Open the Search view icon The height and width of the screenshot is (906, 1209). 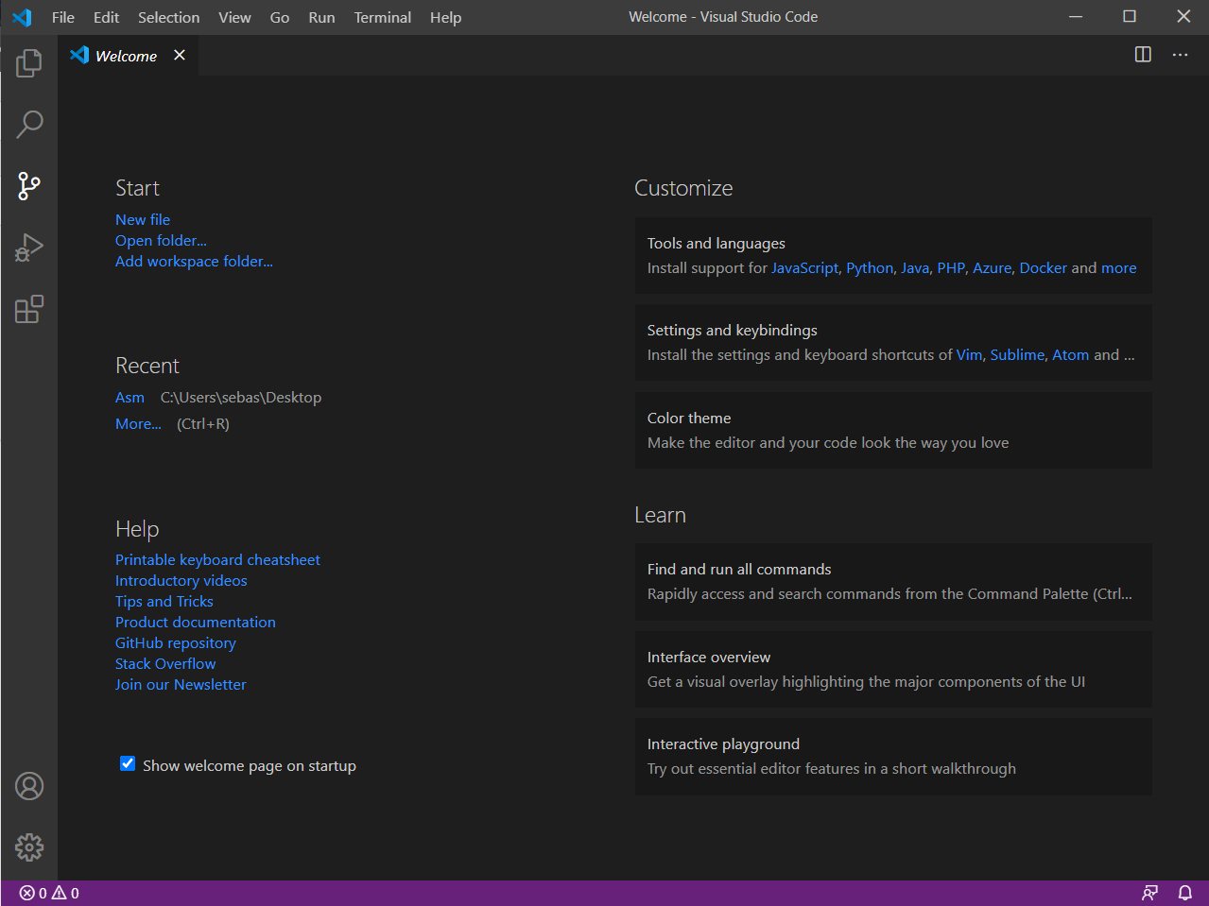tap(29, 124)
